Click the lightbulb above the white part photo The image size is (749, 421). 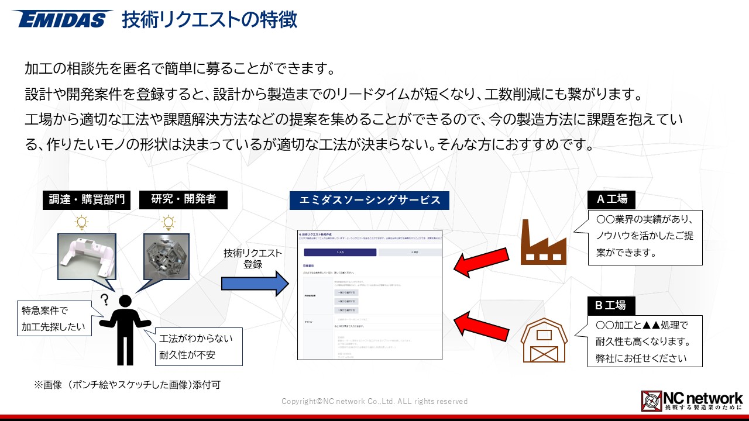81,223
